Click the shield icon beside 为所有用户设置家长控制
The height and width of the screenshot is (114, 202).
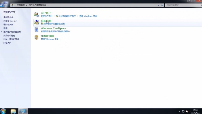(x=42, y=24)
